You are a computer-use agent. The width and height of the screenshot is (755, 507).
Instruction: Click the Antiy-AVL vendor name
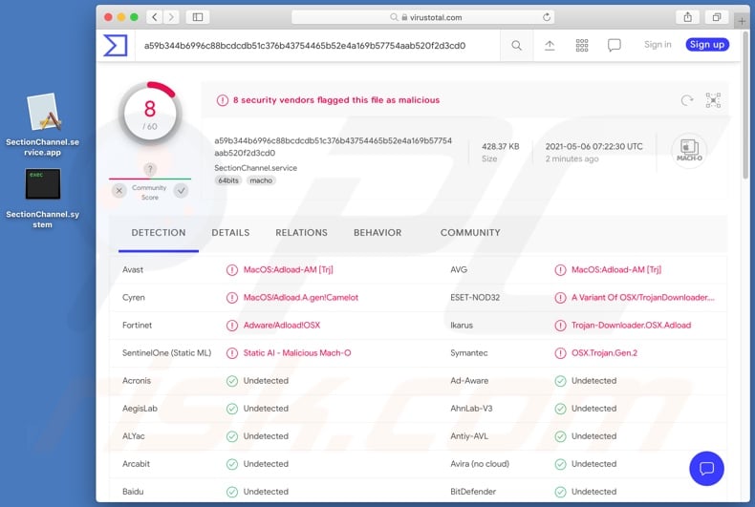pyautogui.click(x=469, y=436)
